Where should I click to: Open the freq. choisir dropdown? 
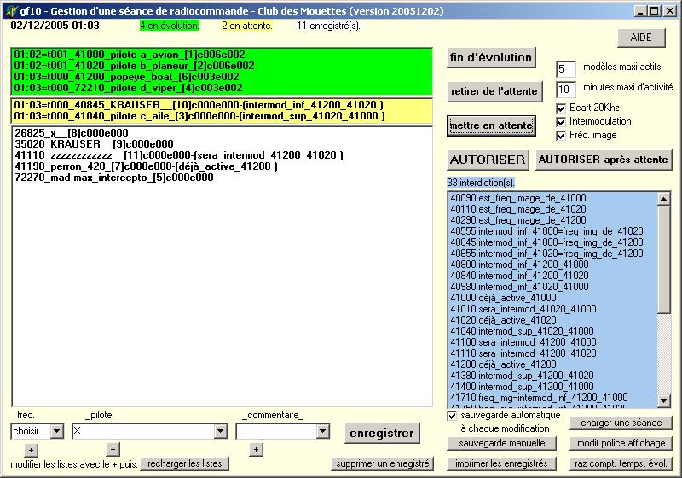[x=56, y=431]
